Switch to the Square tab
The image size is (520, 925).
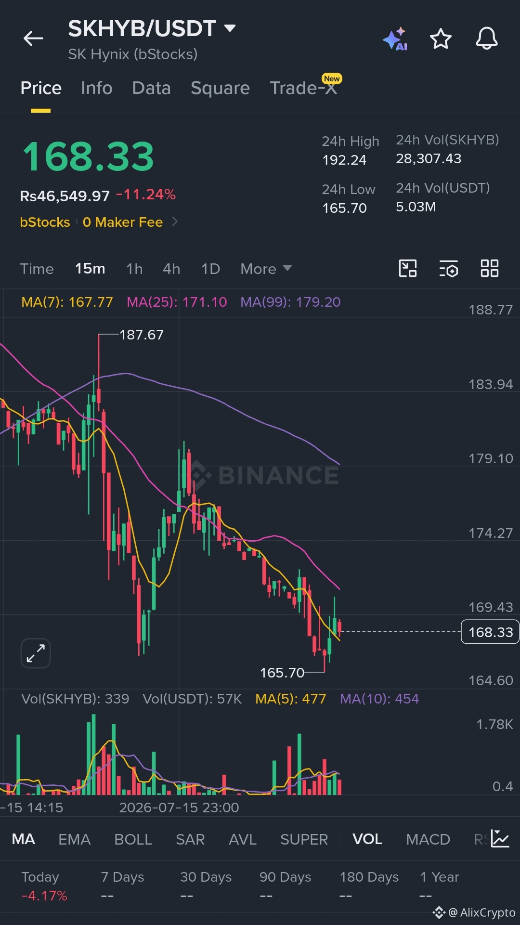220,88
